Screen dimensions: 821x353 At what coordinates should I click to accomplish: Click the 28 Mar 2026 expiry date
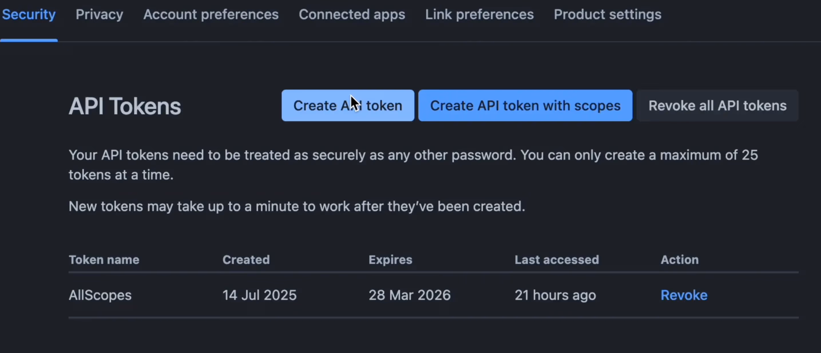(x=410, y=295)
